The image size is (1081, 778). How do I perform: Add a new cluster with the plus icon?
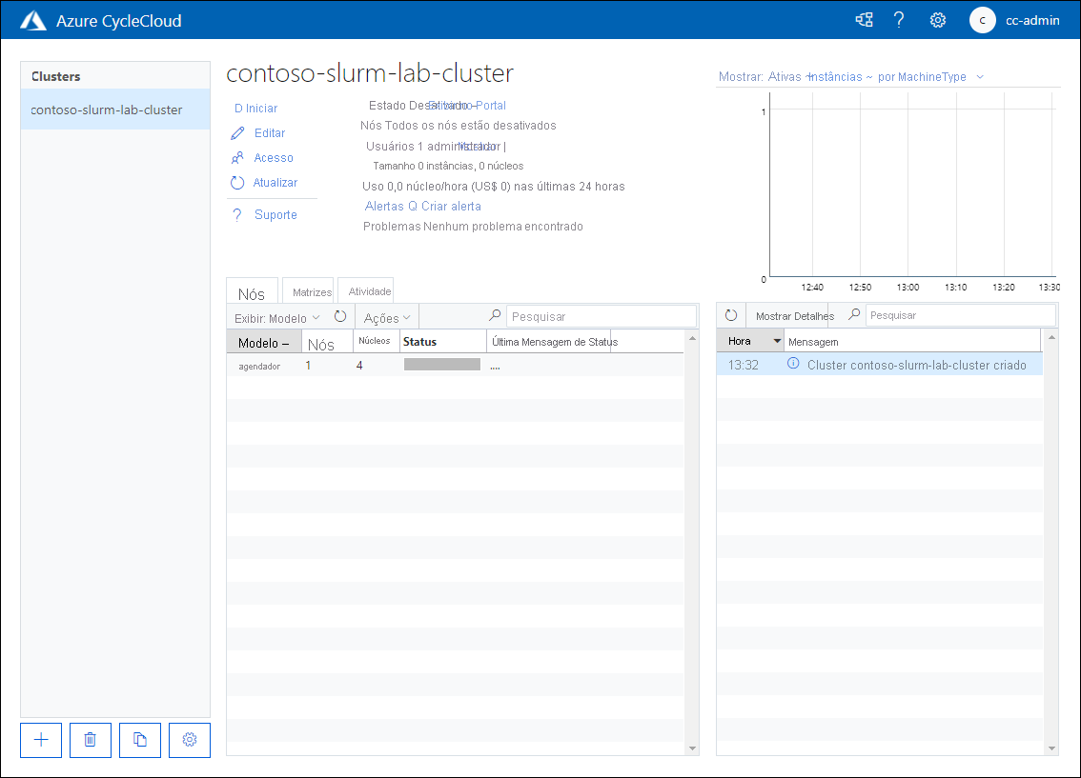(x=40, y=740)
